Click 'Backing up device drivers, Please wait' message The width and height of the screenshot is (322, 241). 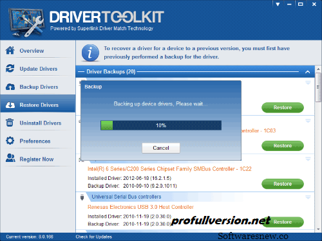pyautogui.click(x=160, y=104)
